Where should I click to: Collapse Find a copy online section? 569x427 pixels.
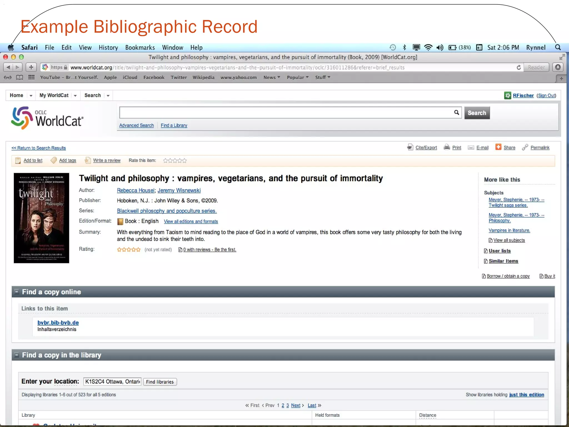(17, 292)
